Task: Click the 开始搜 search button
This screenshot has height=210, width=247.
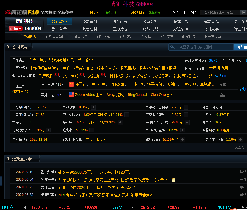Action: click(x=240, y=47)
